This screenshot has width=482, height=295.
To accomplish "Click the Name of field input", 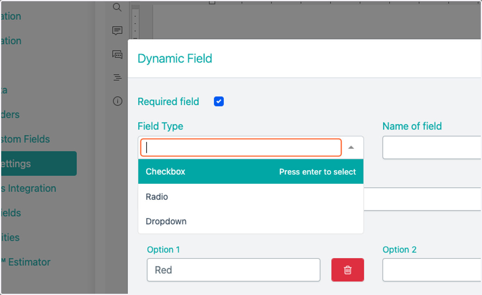I will coord(432,148).
